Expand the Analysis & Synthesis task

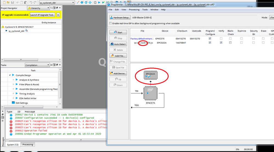13,80
